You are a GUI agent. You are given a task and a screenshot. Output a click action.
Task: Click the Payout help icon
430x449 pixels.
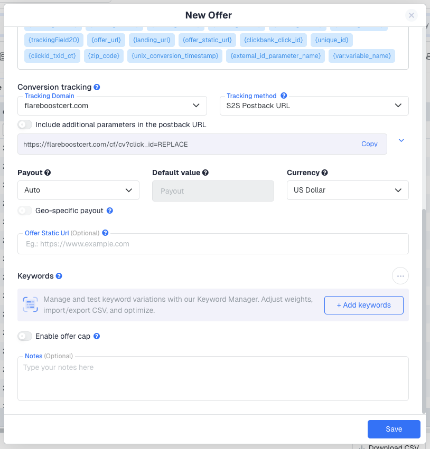click(48, 173)
